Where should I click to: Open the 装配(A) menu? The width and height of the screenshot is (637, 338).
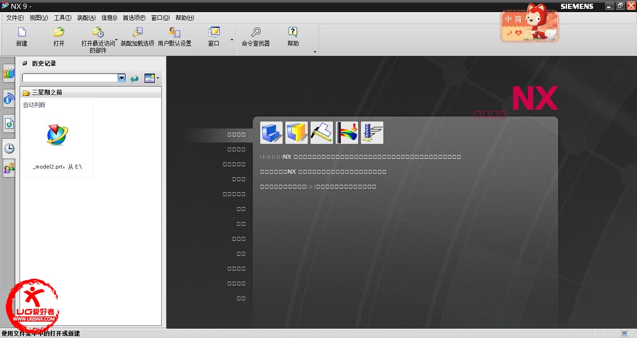86,18
